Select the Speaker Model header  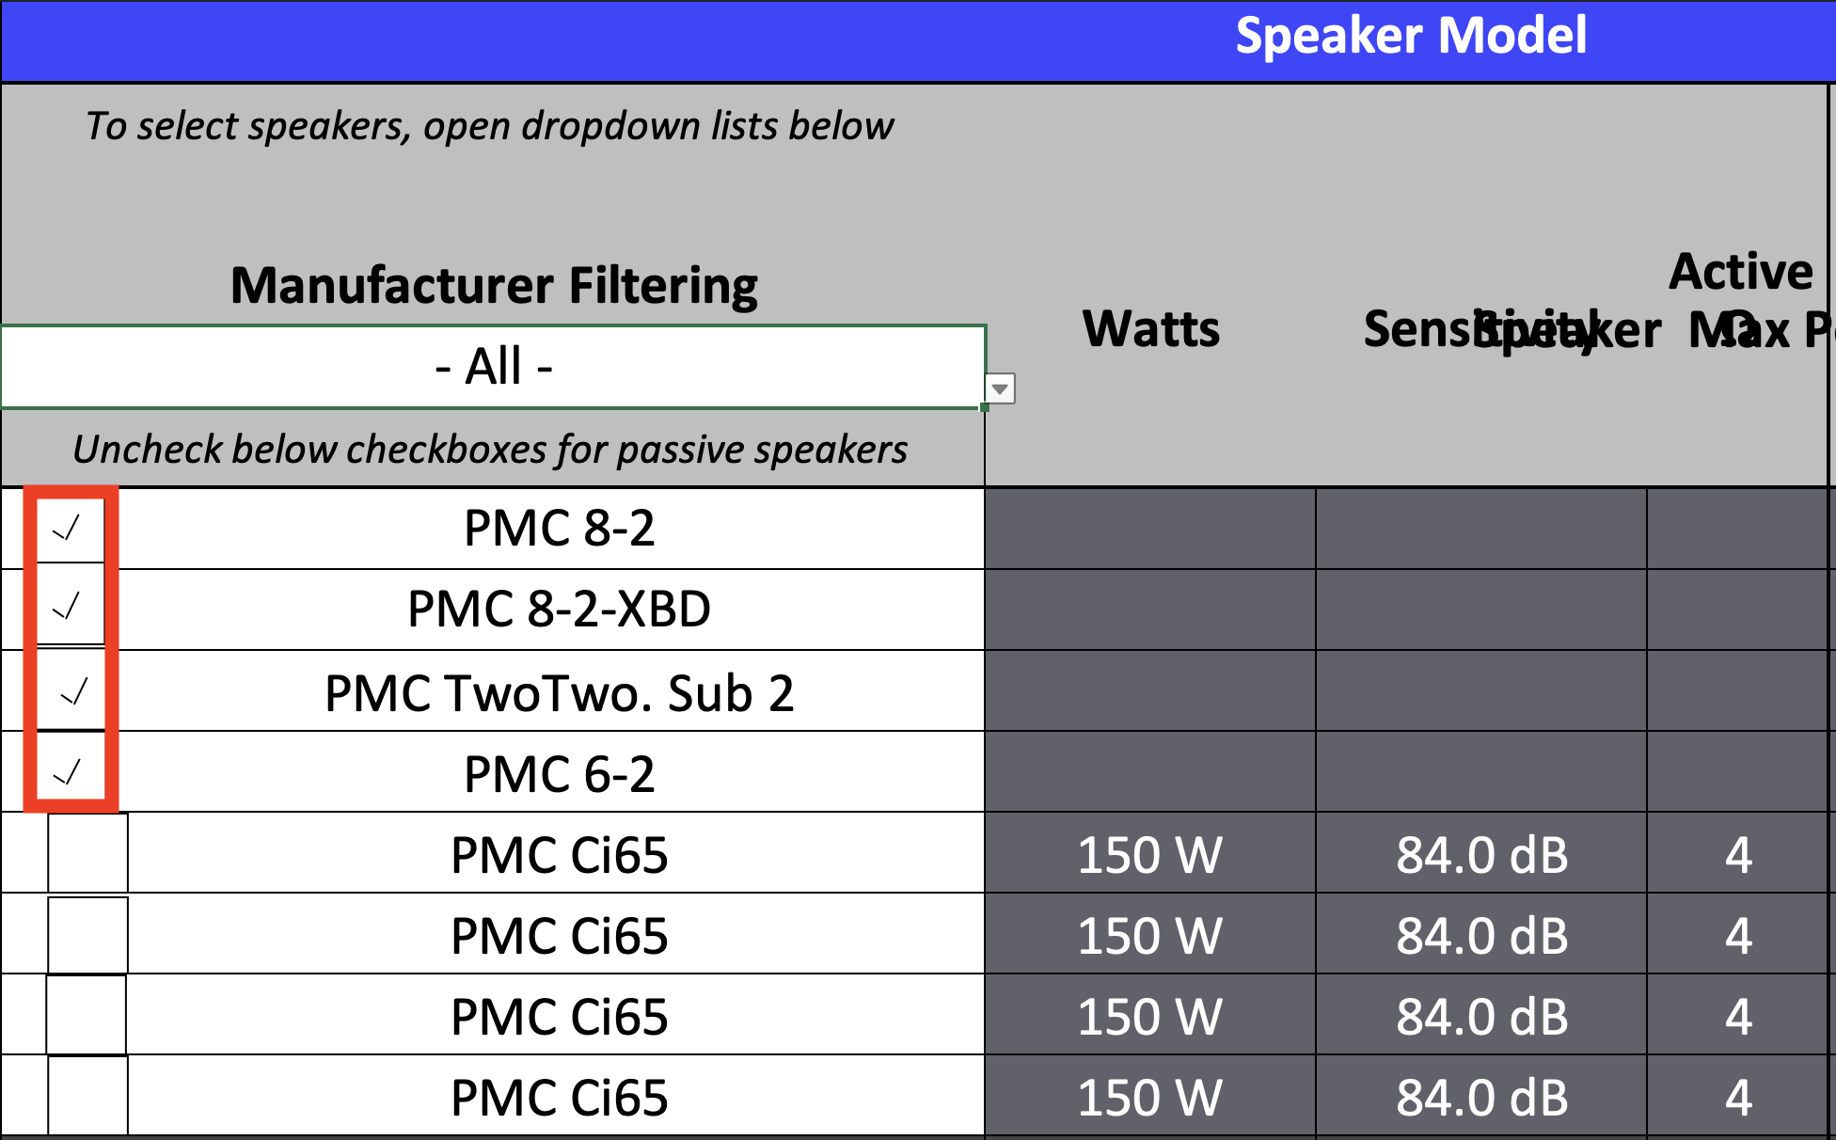click(x=1411, y=38)
